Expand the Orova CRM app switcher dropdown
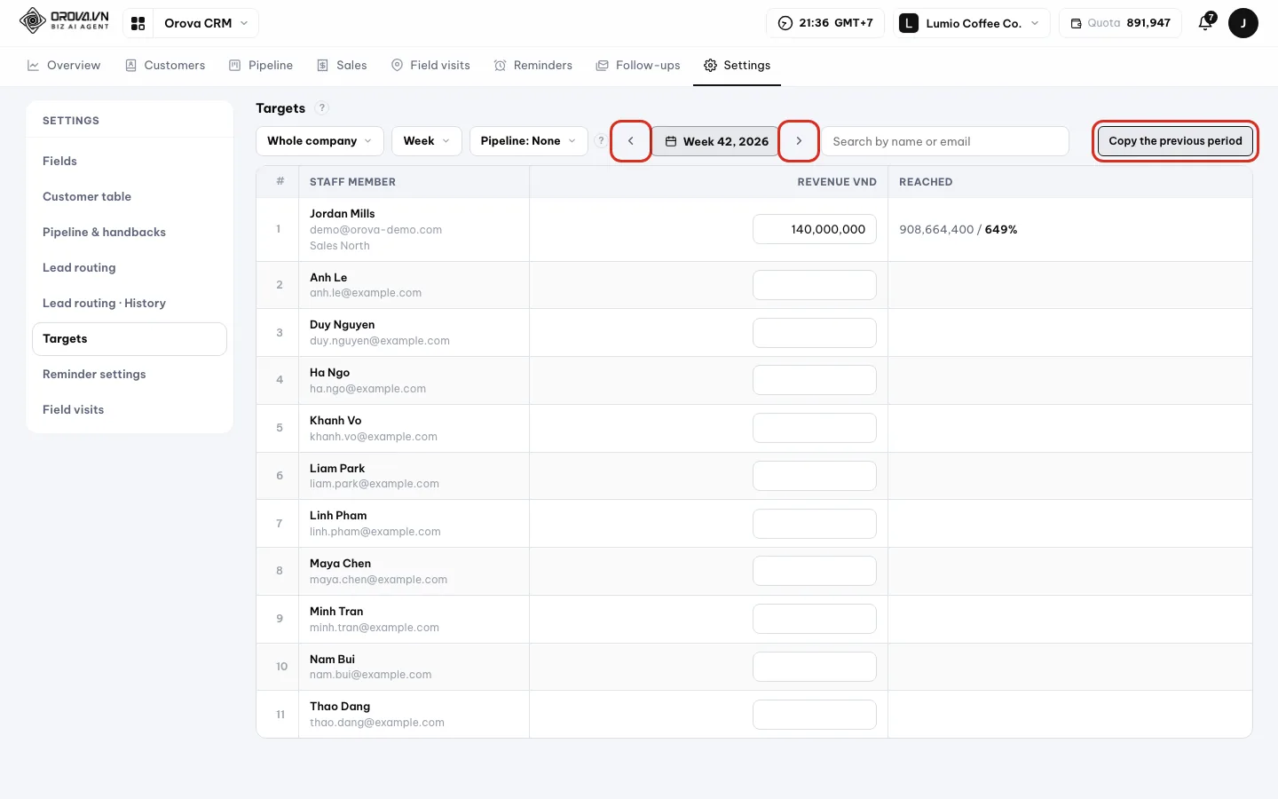The width and height of the screenshot is (1278, 799). [x=206, y=23]
